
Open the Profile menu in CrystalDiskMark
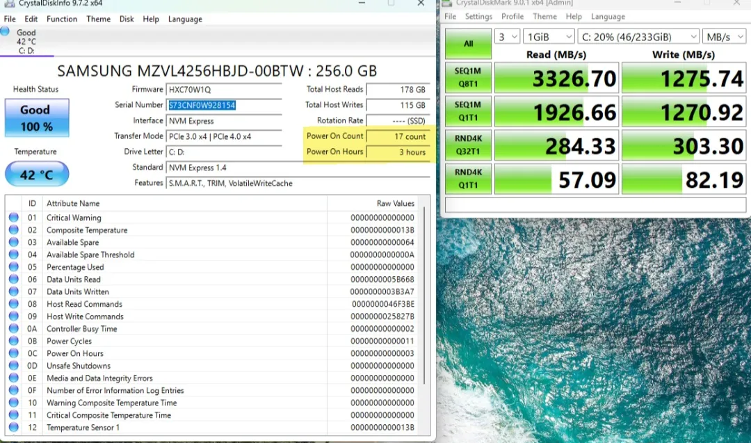point(512,17)
